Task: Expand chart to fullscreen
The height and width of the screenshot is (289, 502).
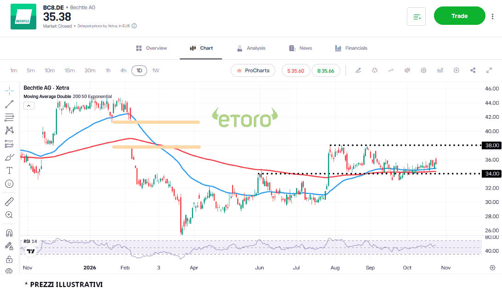Action: tap(489, 70)
